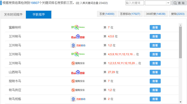Click Sogou logo in 转马供应 row

coord(78,90)
